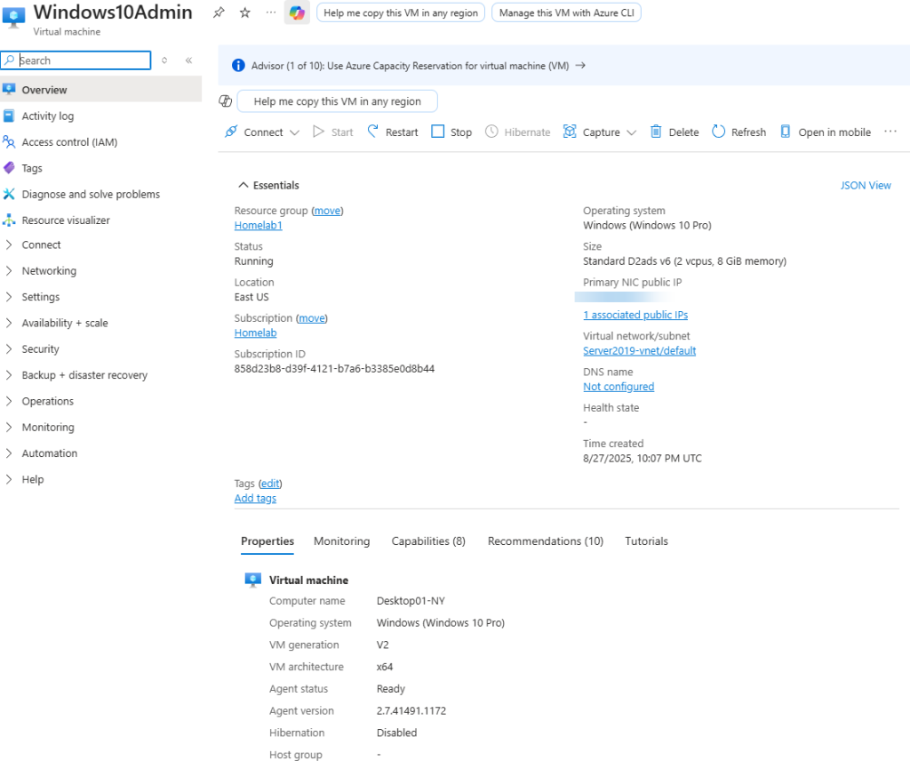Expand Networking in the sidebar

tap(49, 271)
